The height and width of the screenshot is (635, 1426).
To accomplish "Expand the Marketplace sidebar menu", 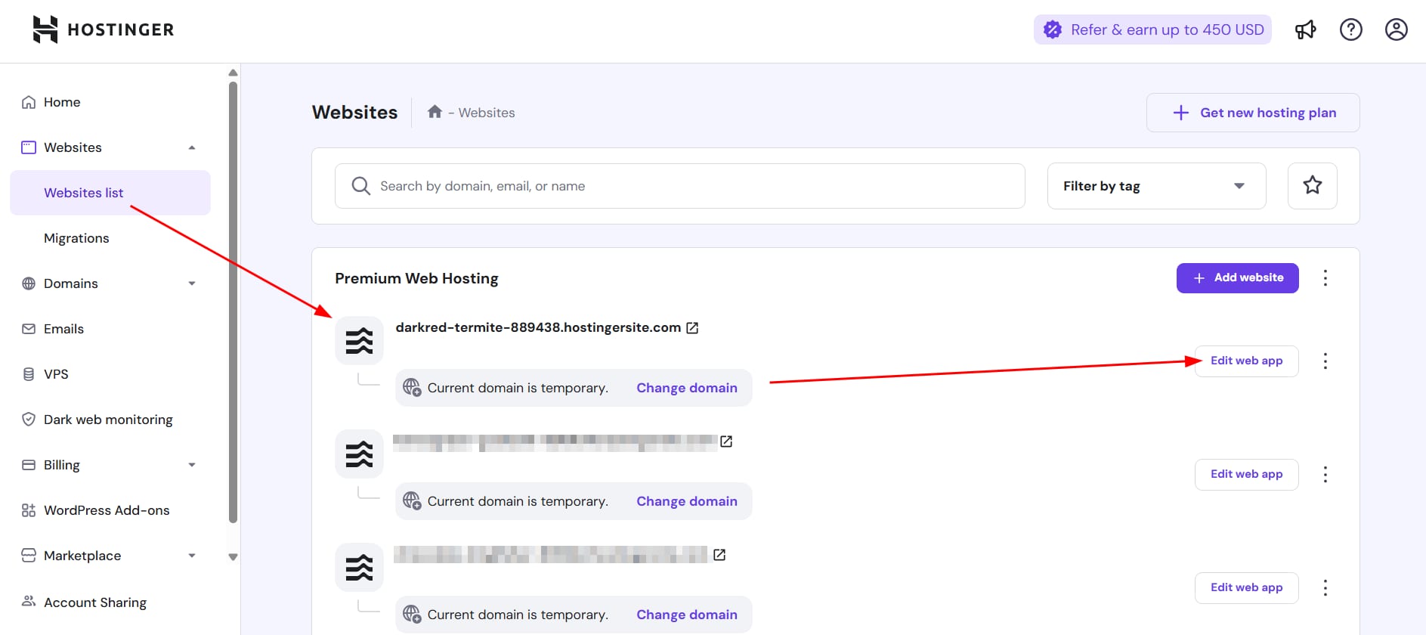I will [192, 556].
